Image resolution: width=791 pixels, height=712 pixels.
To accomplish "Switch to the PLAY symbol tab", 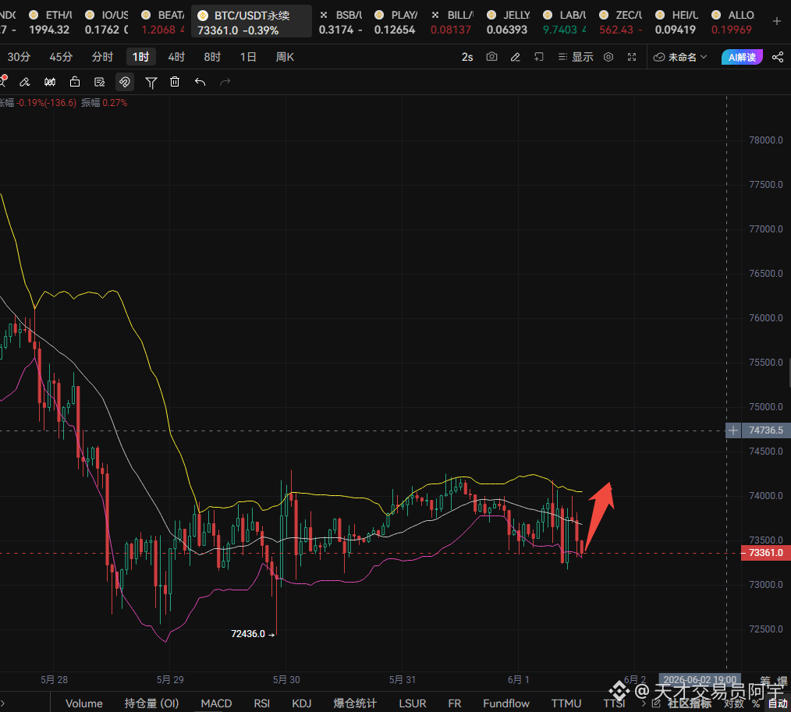I will 396,22.
